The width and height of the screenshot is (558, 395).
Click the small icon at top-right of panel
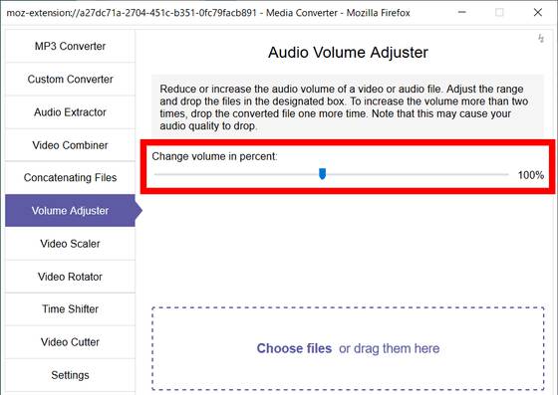541,38
